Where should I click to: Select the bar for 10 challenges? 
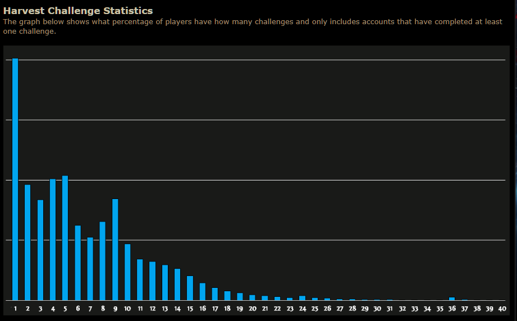click(127, 272)
